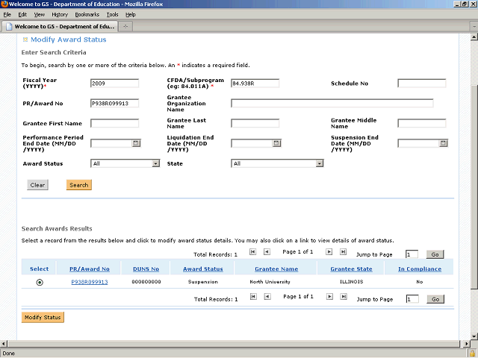The image size is (478, 358).
Task: Select the radio button for P938R099913
Action: coord(40,282)
